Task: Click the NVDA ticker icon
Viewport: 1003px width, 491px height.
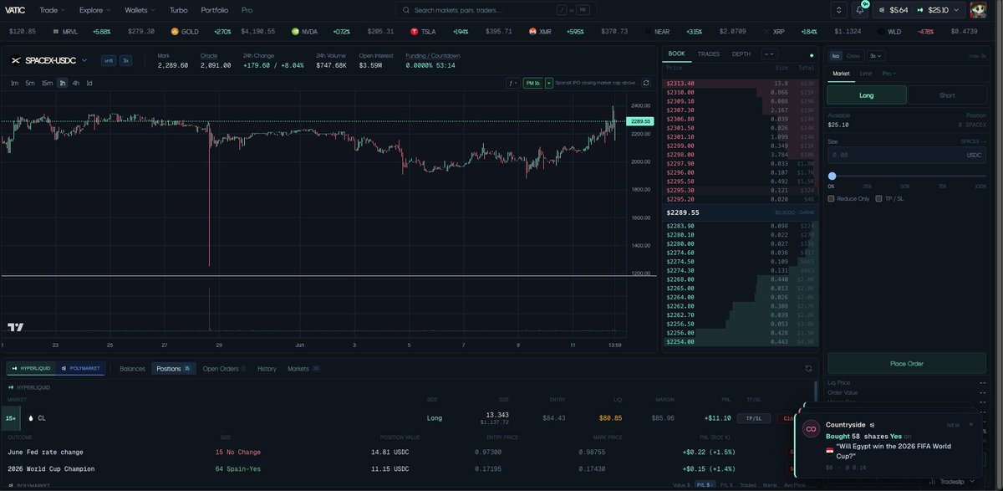Action: [x=296, y=31]
